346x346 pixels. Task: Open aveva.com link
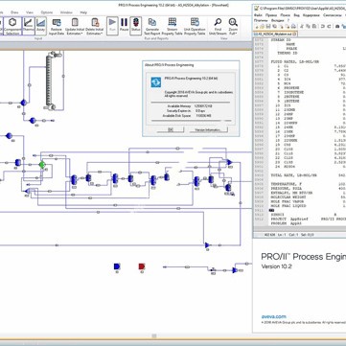(274, 316)
